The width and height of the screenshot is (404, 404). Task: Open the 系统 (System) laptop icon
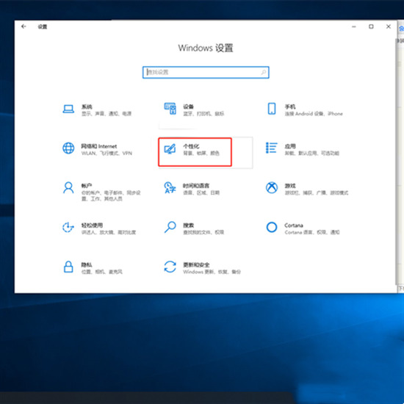pos(68,109)
